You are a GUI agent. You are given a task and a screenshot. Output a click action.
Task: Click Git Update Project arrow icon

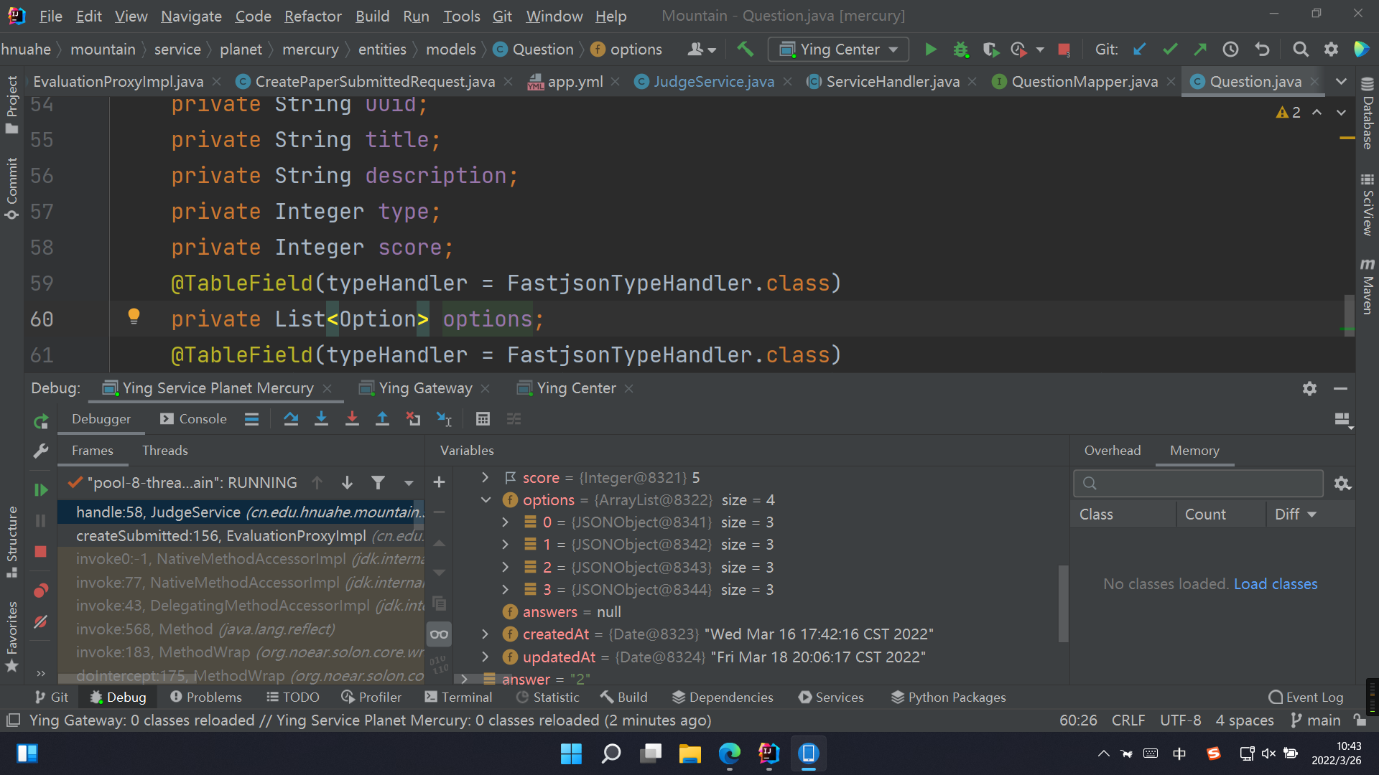(x=1140, y=50)
